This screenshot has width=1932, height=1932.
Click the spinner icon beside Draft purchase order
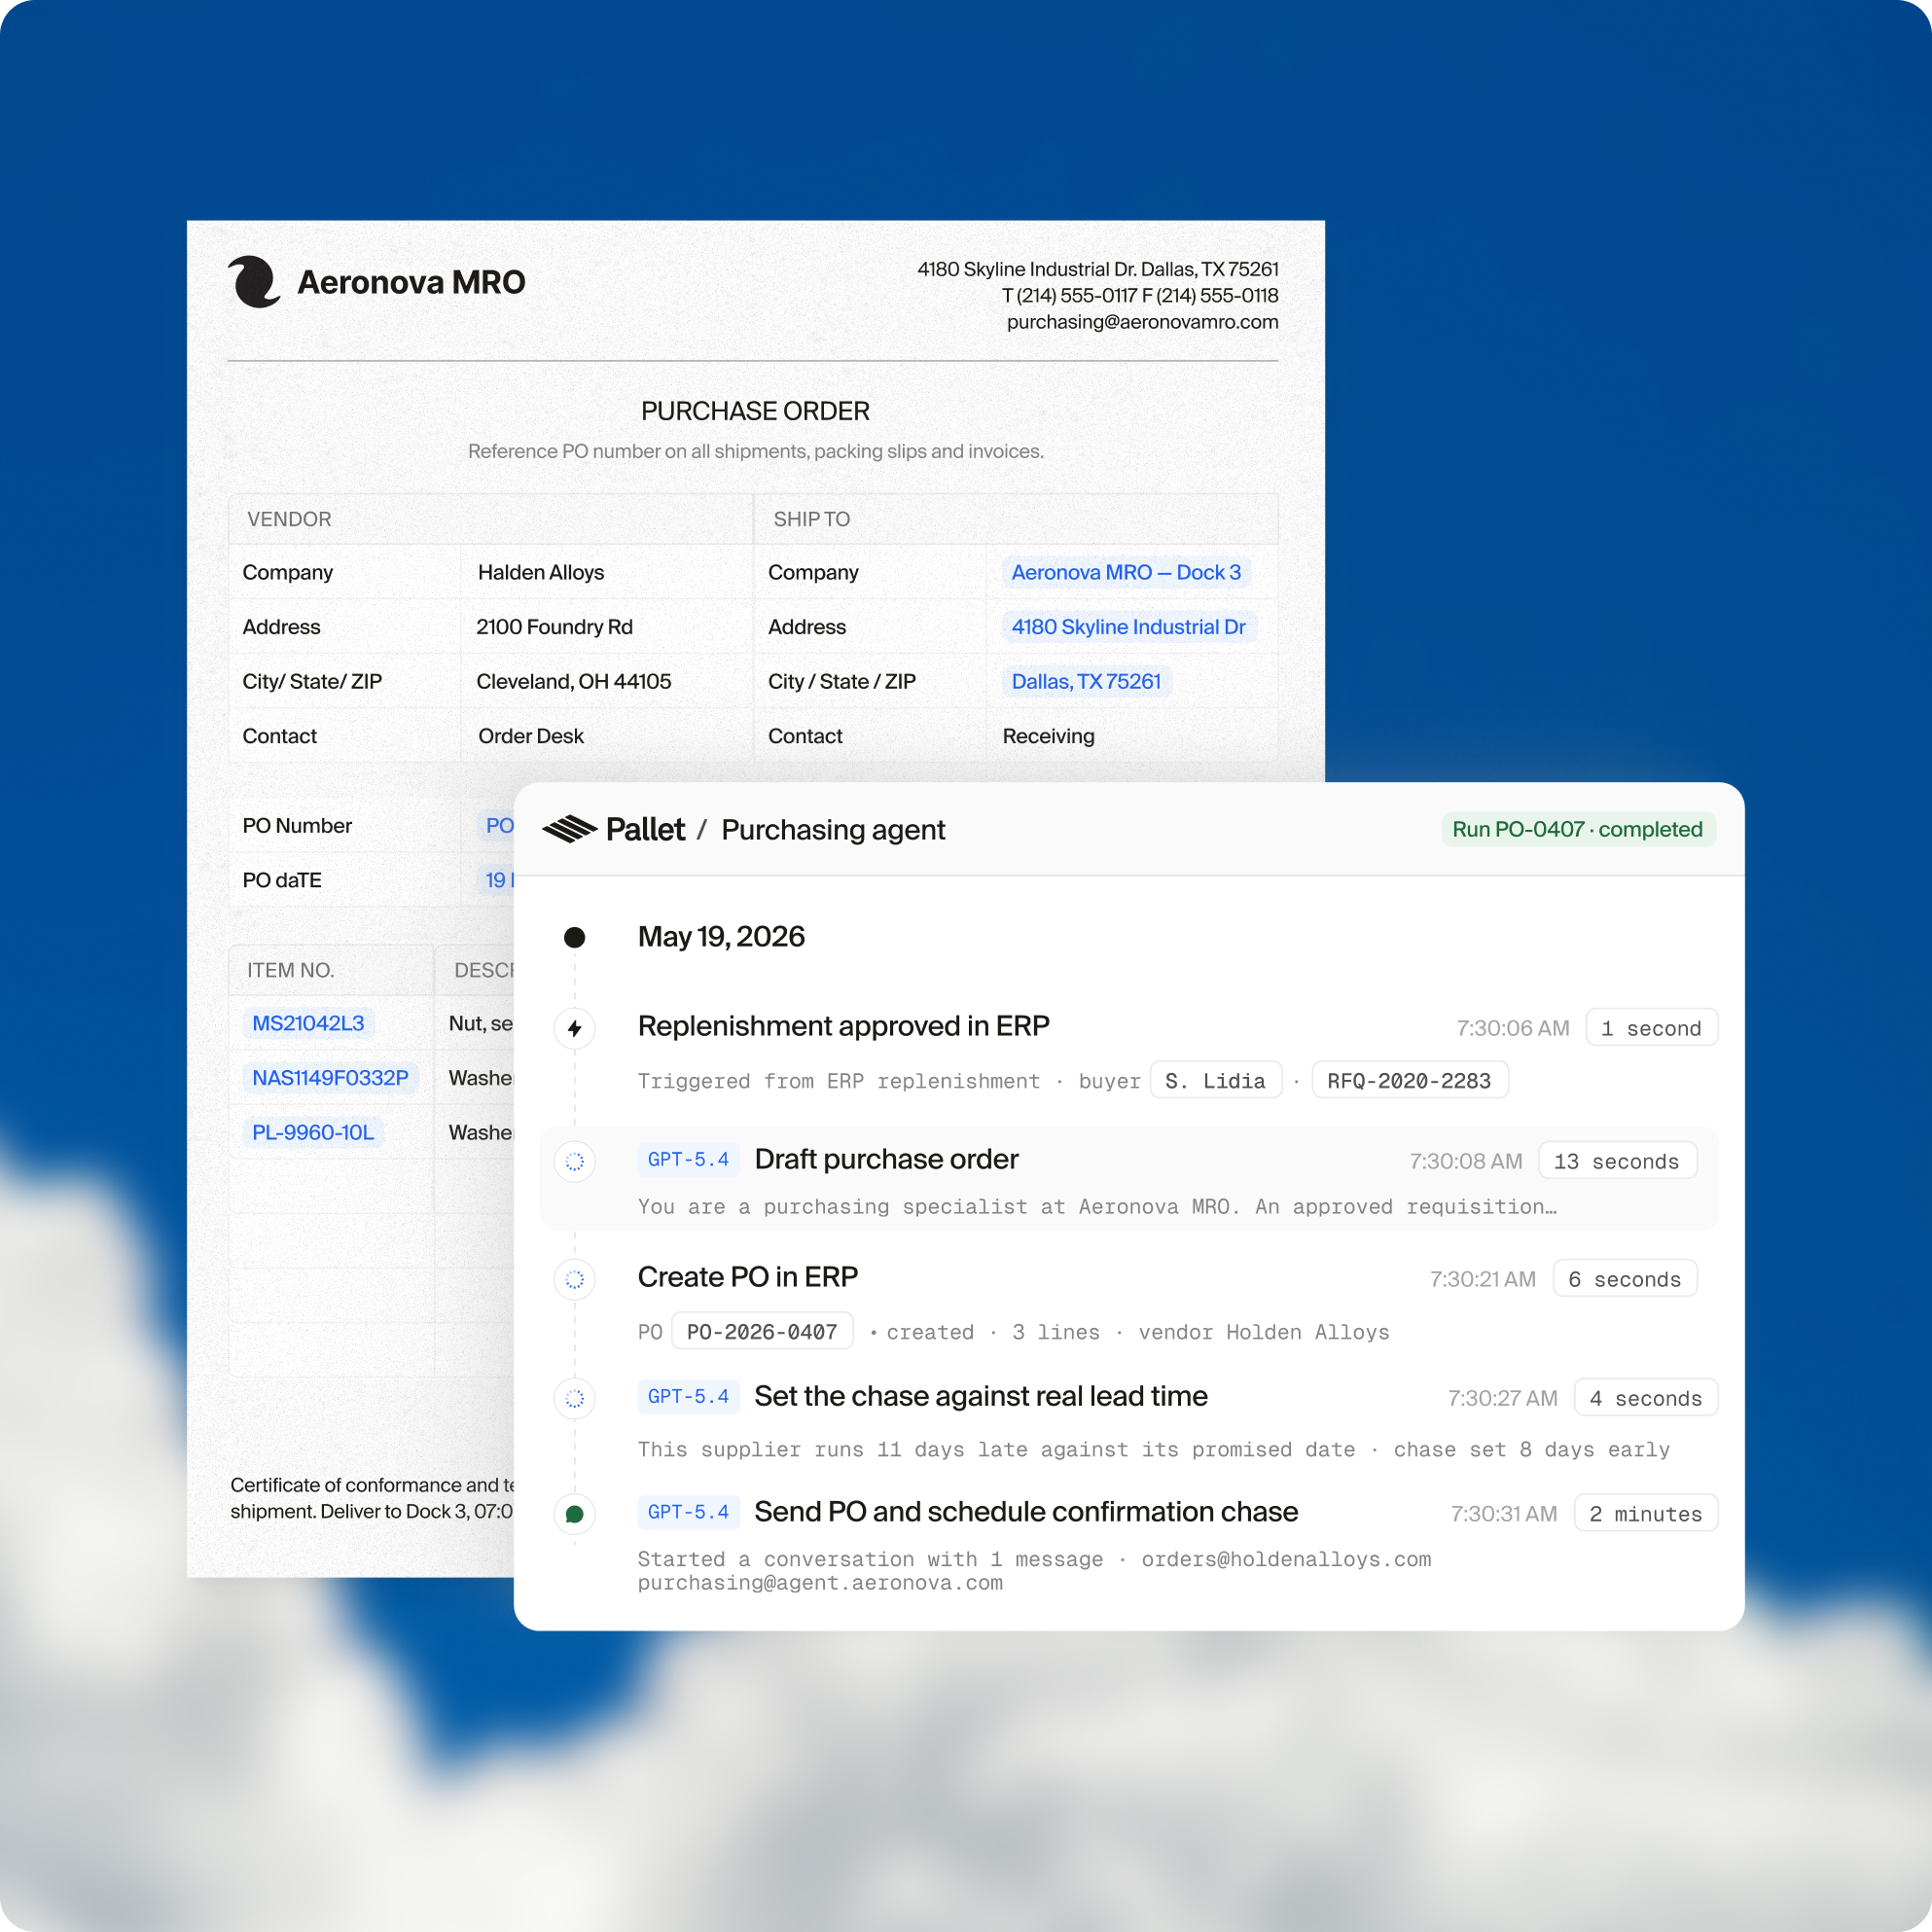click(575, 1161)
